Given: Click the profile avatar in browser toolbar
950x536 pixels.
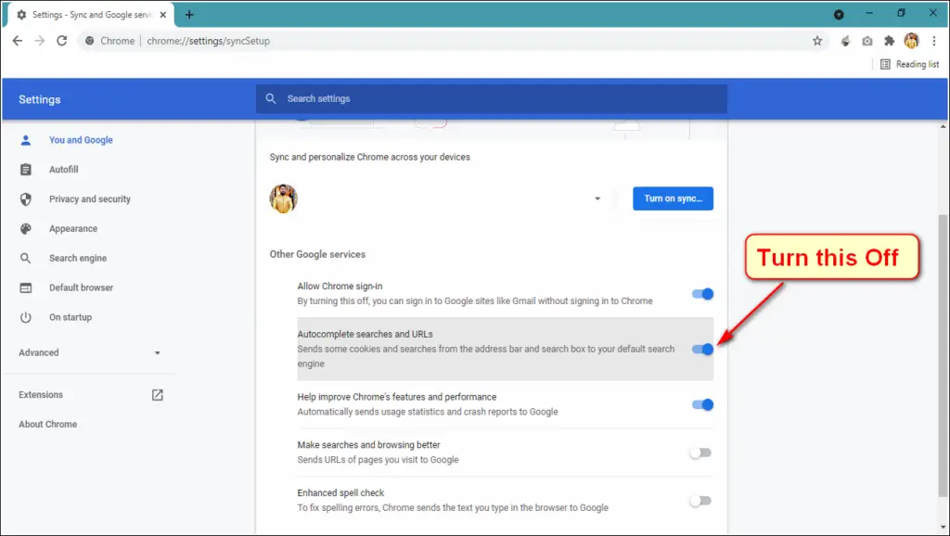Looking at the screenshot, I should pyautogui.click(x=911, y=41).
